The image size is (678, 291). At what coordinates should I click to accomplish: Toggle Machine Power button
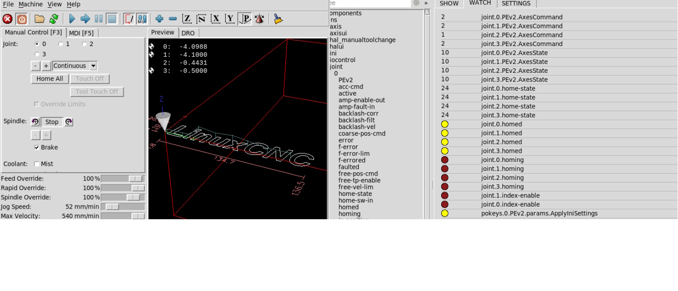[21, 19]
